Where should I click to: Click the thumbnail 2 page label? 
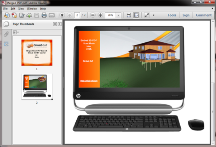37,103
